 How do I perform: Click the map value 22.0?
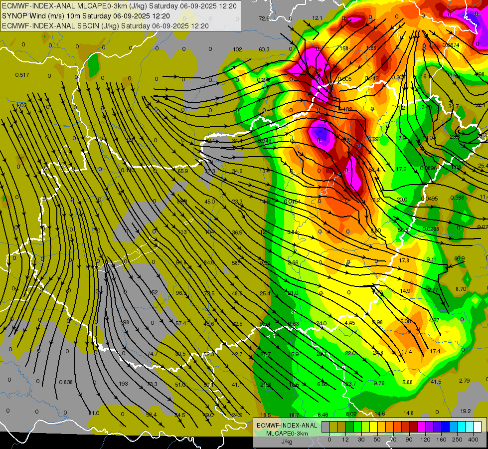[350, 353]
